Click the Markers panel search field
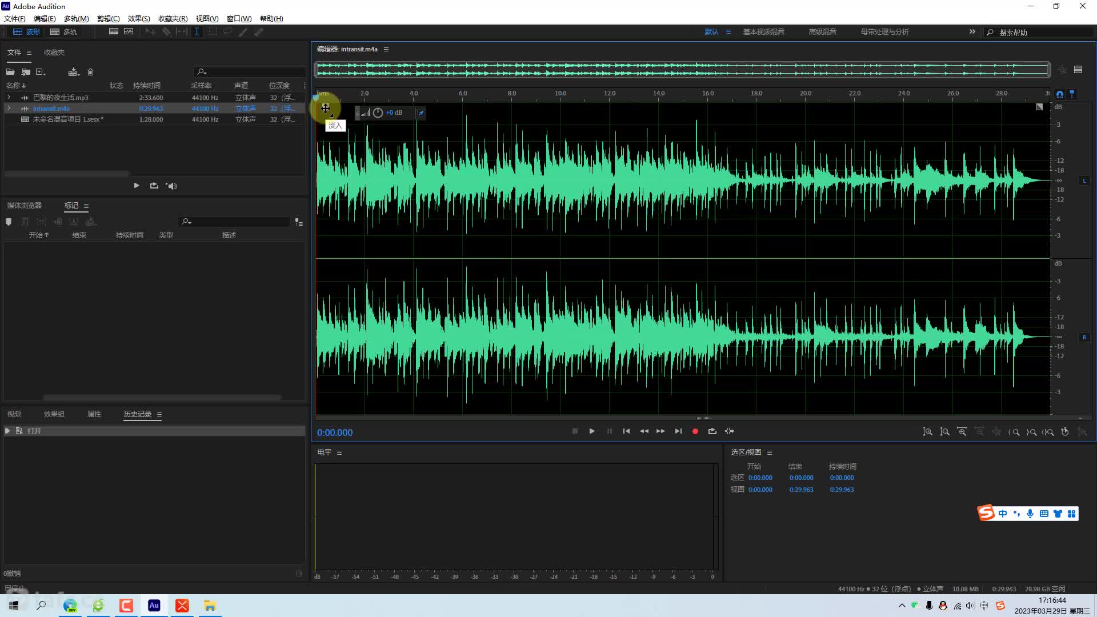The image size is (1097, 617). pos(234,222)
